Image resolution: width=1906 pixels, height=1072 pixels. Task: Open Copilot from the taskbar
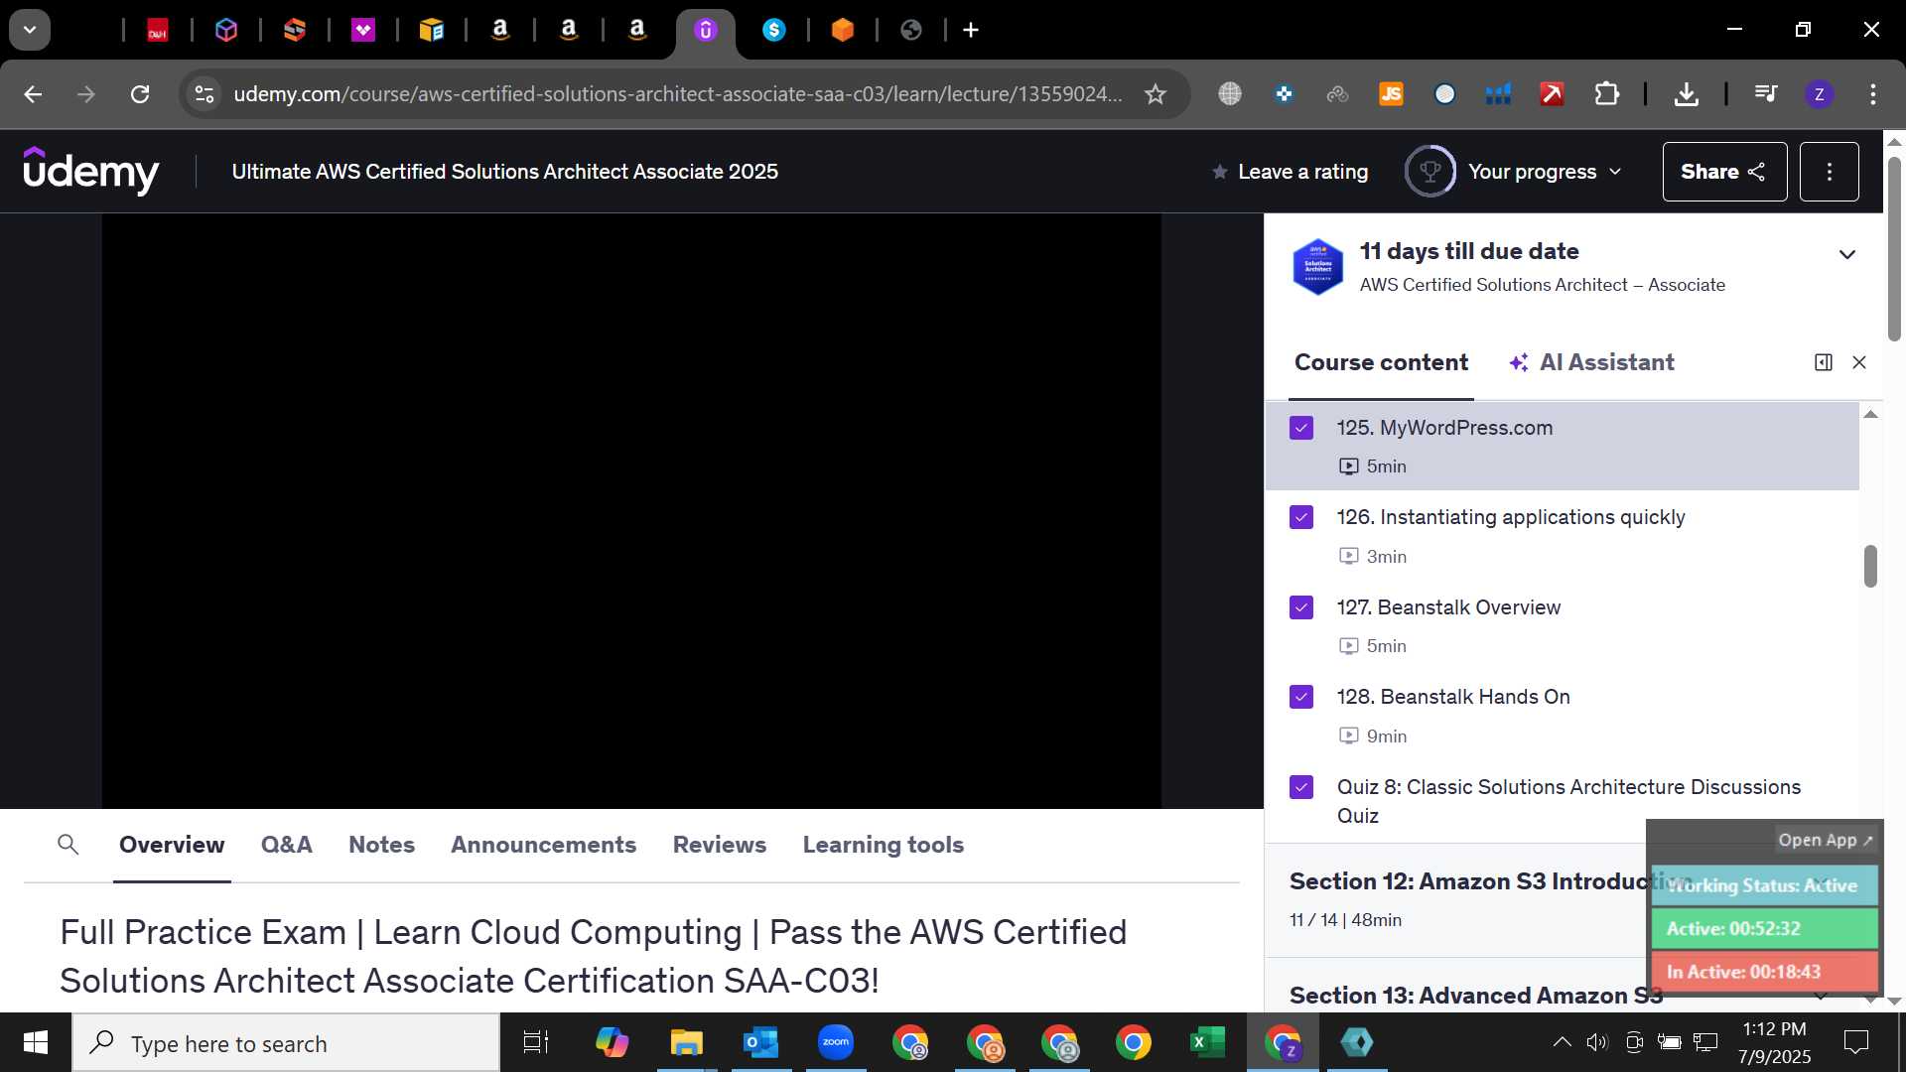(x=612, y=1042)
